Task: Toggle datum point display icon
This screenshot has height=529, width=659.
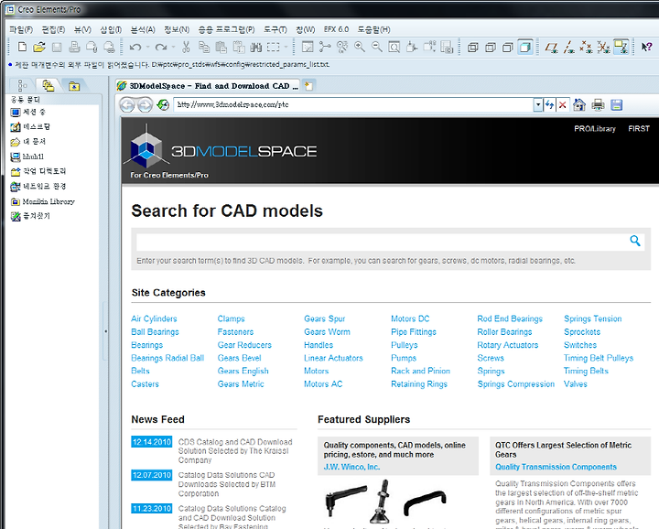Action: (x=587, y=47)
